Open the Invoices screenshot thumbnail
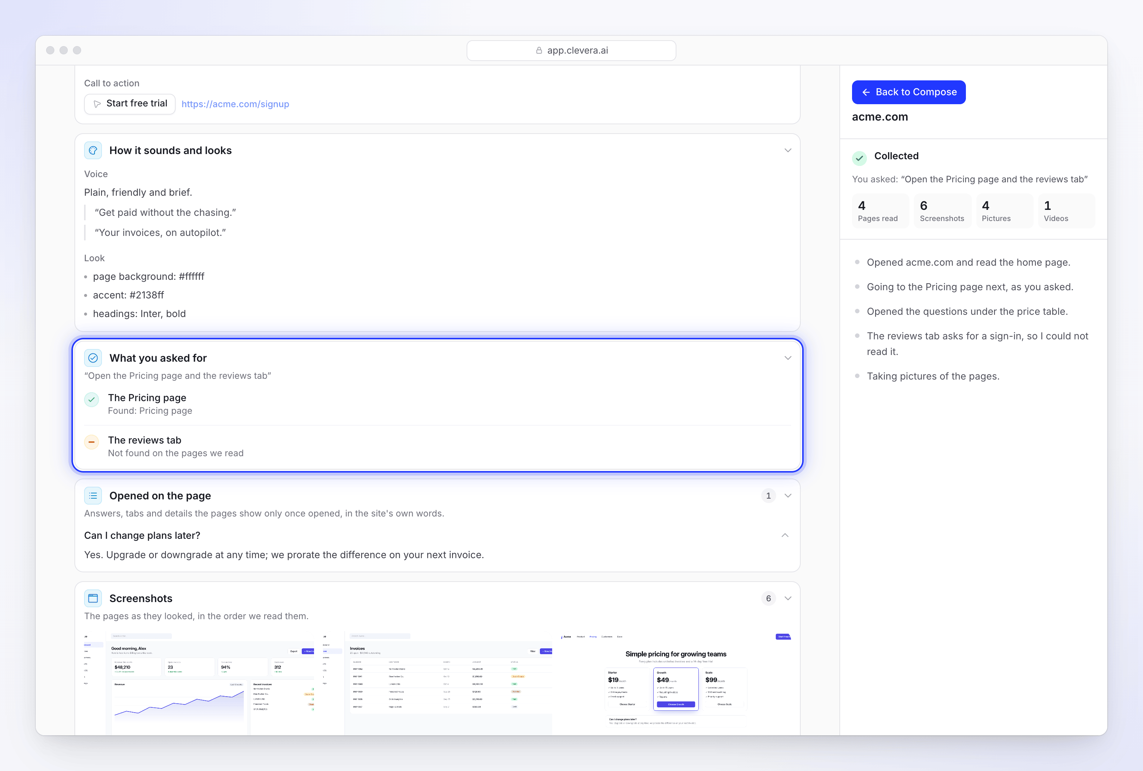 tap(437, 684)
